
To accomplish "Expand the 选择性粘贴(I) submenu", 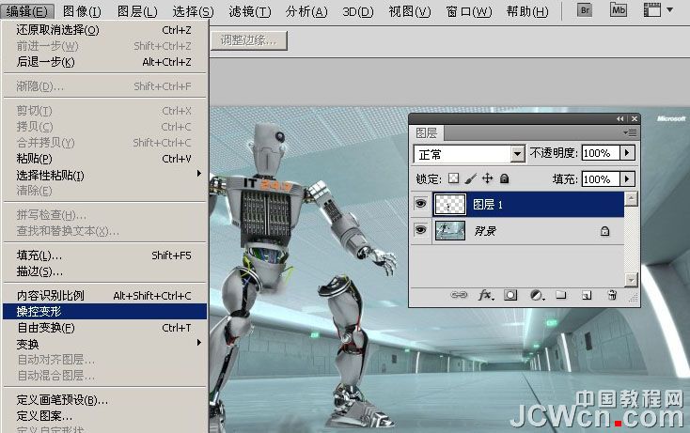I will [104, 175].
